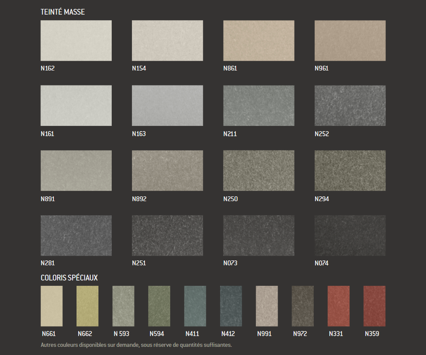This screenshot has height=355, width=426.
Task: Click the N991 label text
Action: pos(264,334)
